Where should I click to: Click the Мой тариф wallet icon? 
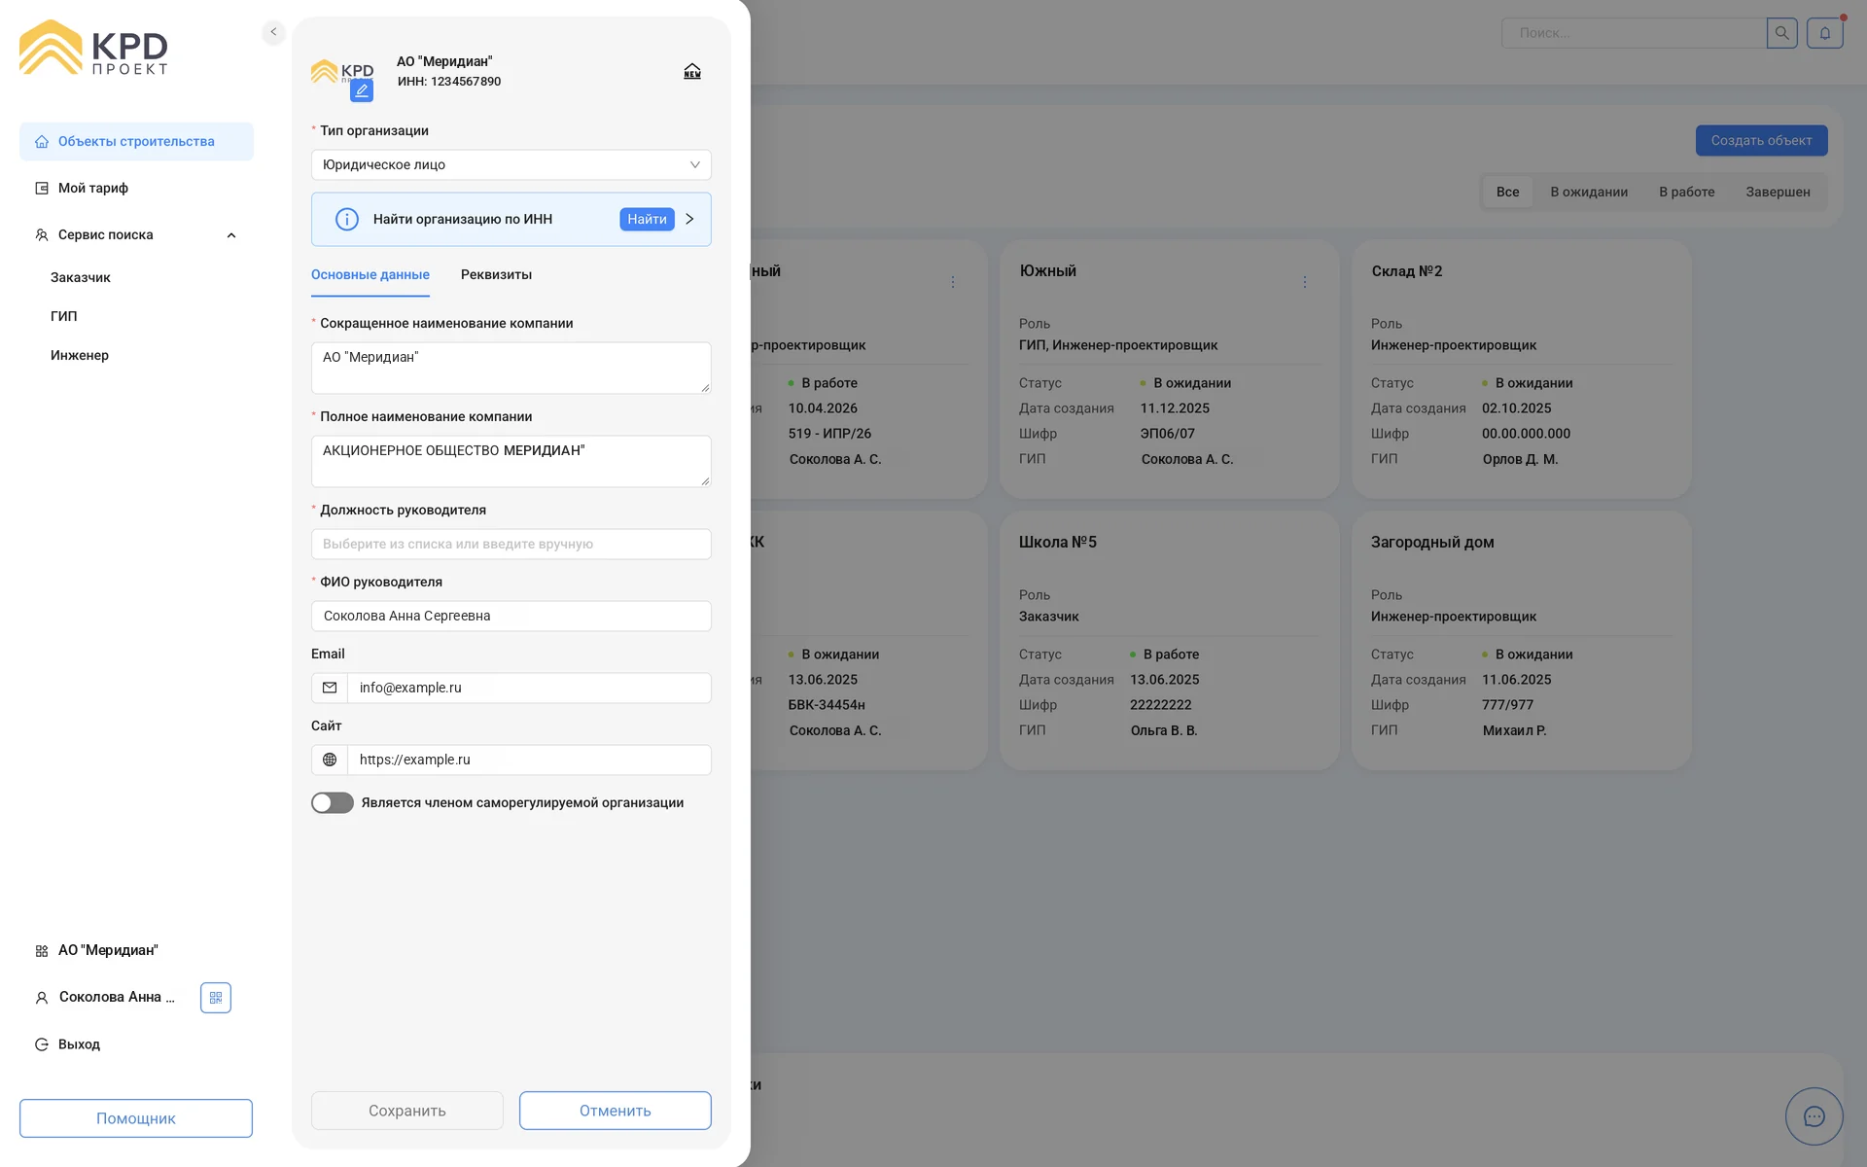(42, 188)
